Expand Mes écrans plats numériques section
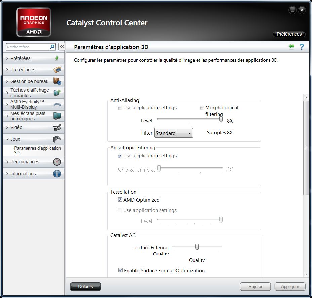The image size is (312, 298). click(7, 116)
